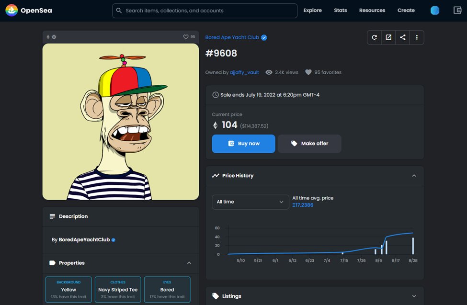Click the share icon
This screenshot has width=467, height=305.
click(x=403, y=37)
